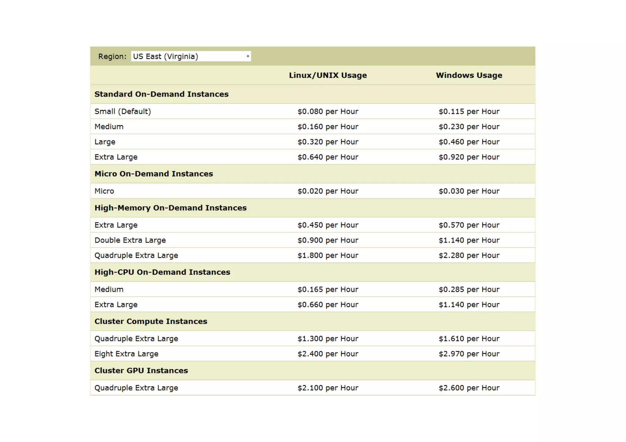This screenshot has width=626, height=442.
Task: Click the $2.600 per Hour Windows price
Action: coord(469,388)
